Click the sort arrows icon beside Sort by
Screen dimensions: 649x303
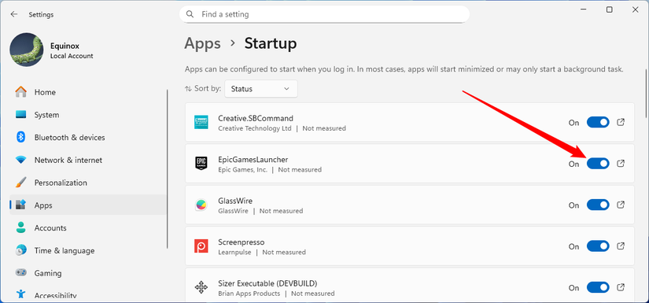[x=188, y=89]
